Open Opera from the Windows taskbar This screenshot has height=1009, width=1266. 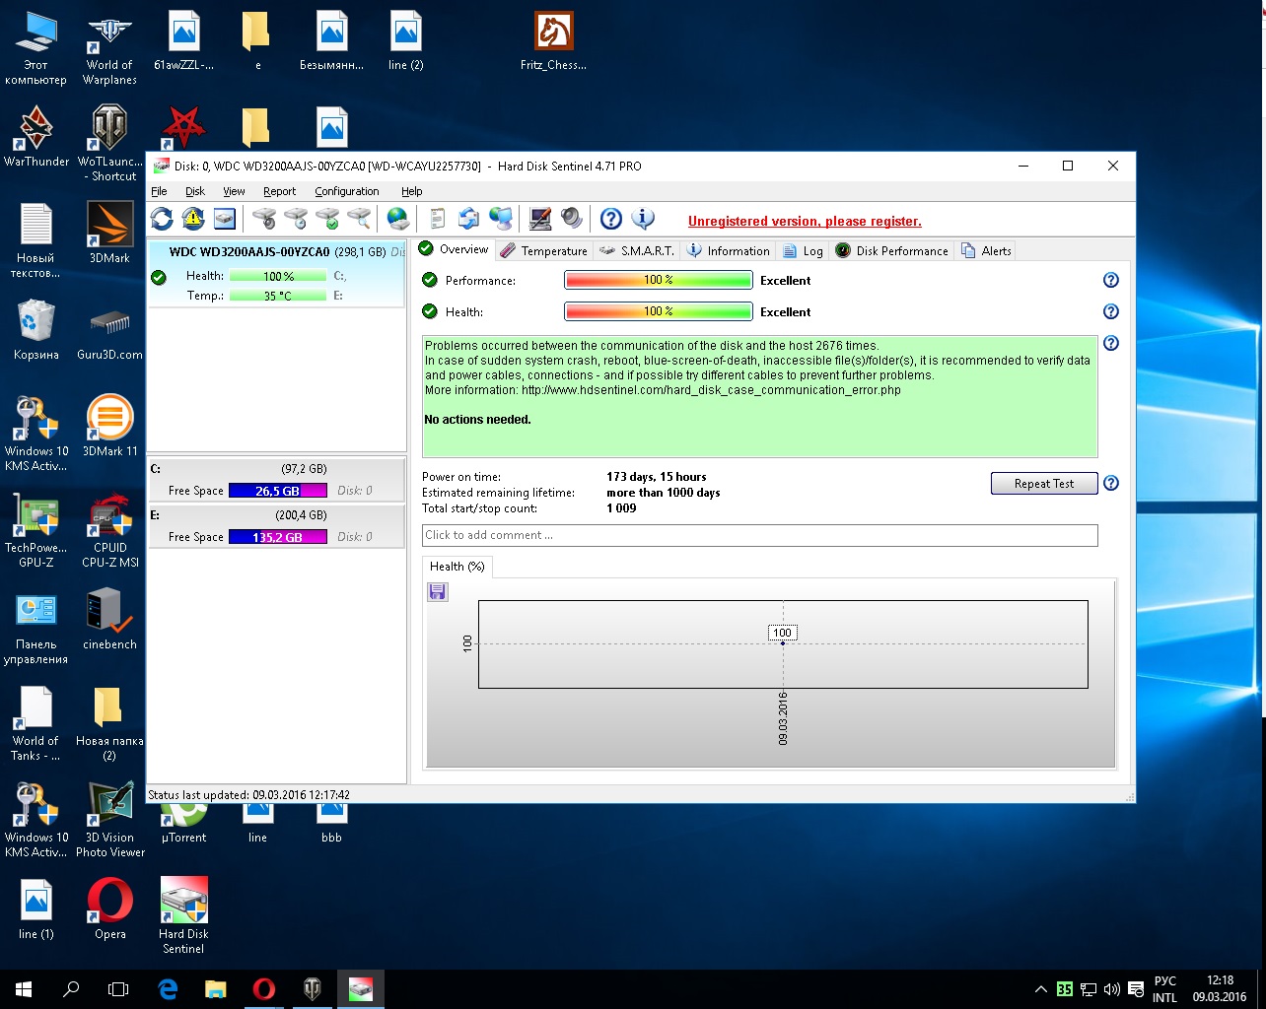coord(263,988)
